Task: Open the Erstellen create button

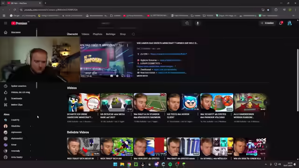Action: pyautogui.click(x=267, y=23)
